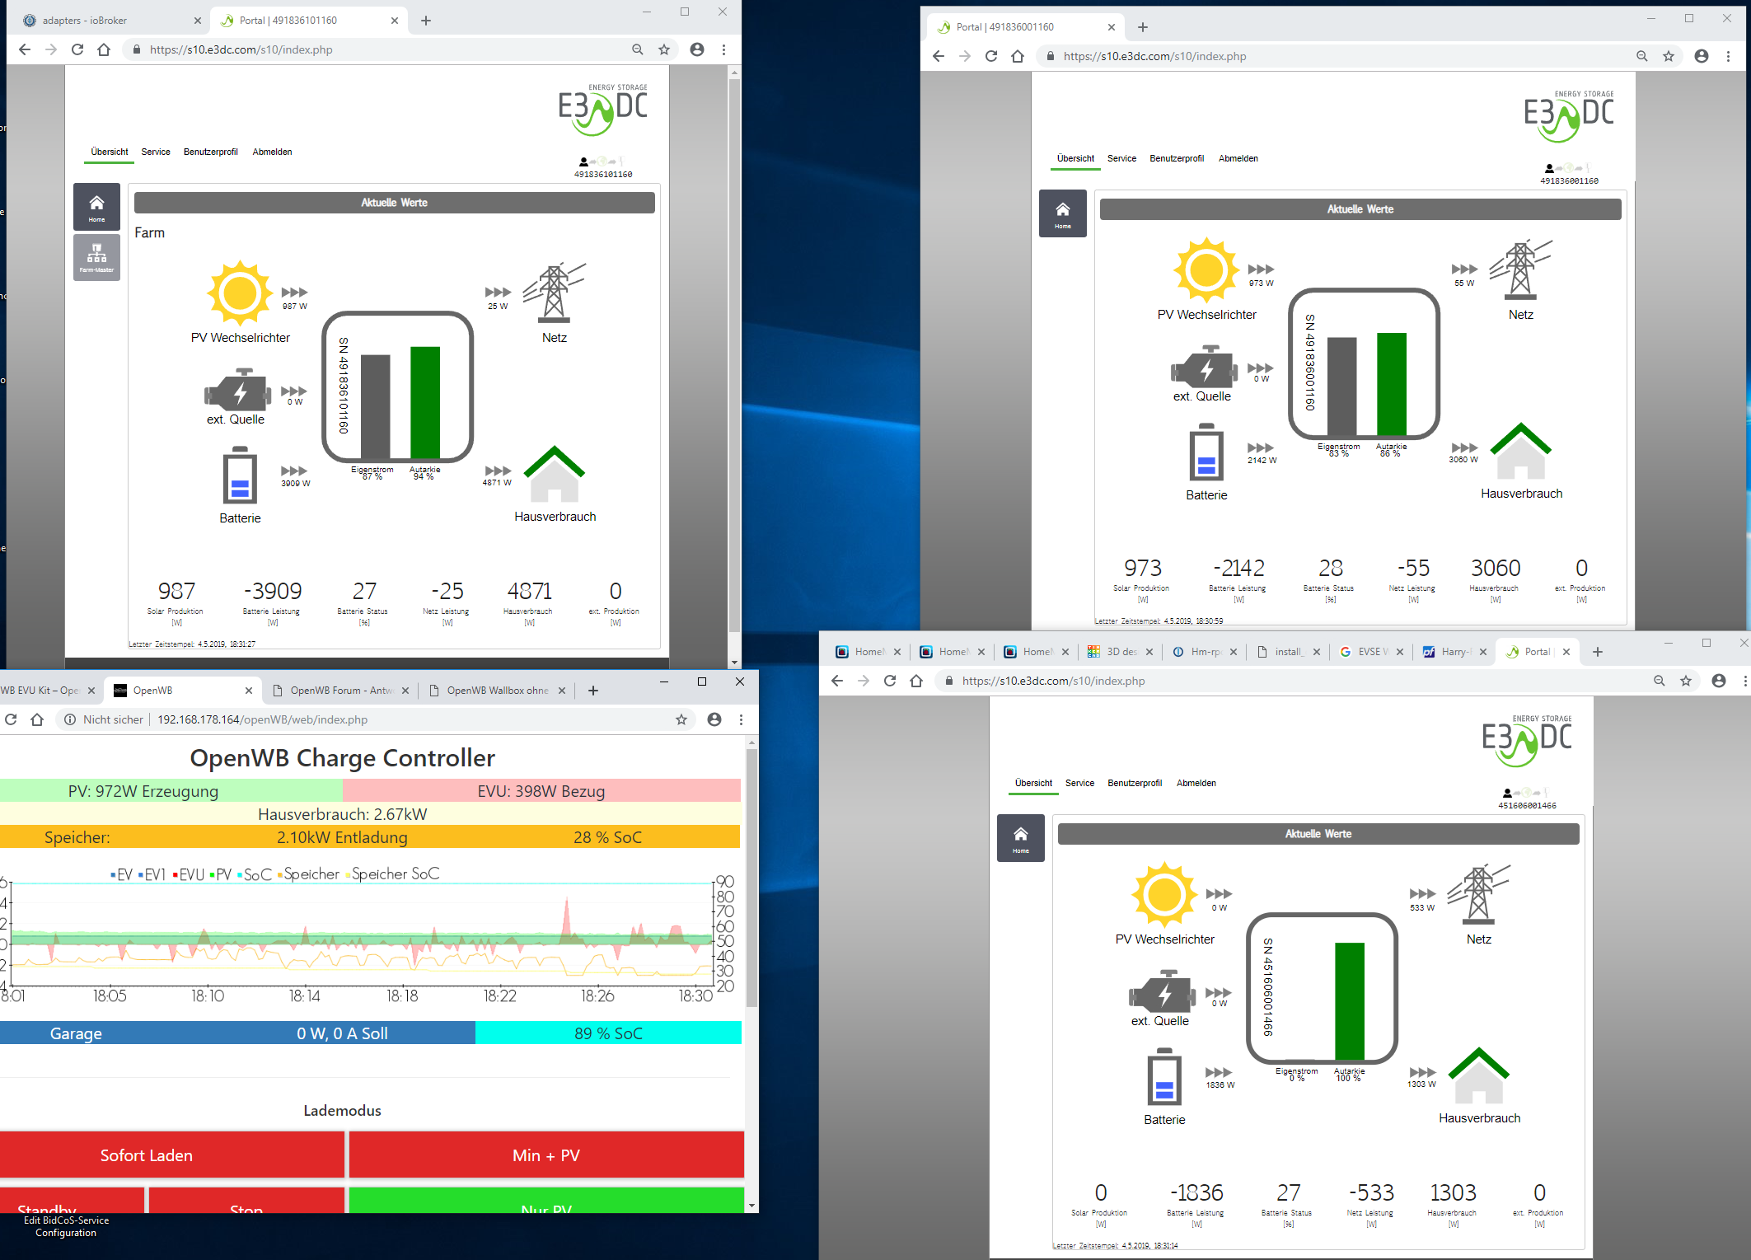Switch to the adapters - ioBroker tab
The width and height of the screenshot is (1751, 1260).
tap(85, 21)
